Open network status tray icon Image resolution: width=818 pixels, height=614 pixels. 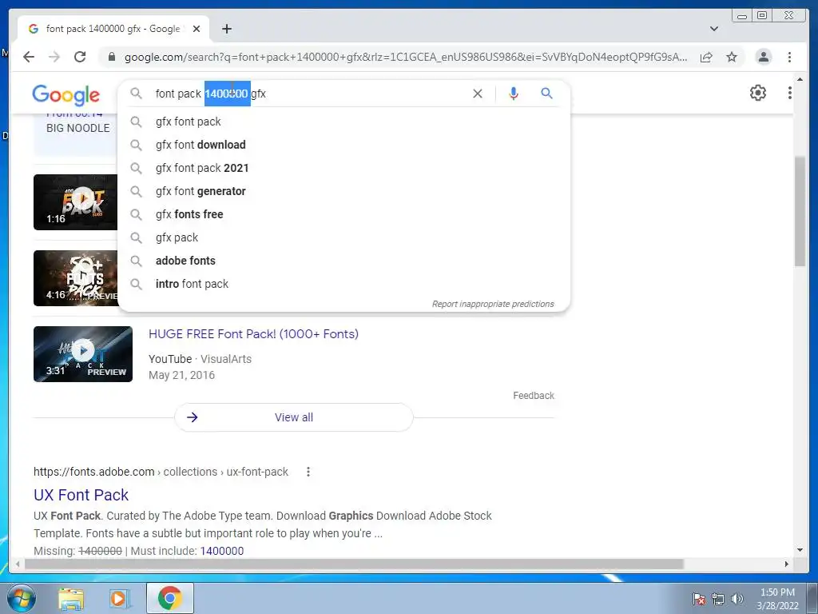pyautogui.click(x=718, y=599)
